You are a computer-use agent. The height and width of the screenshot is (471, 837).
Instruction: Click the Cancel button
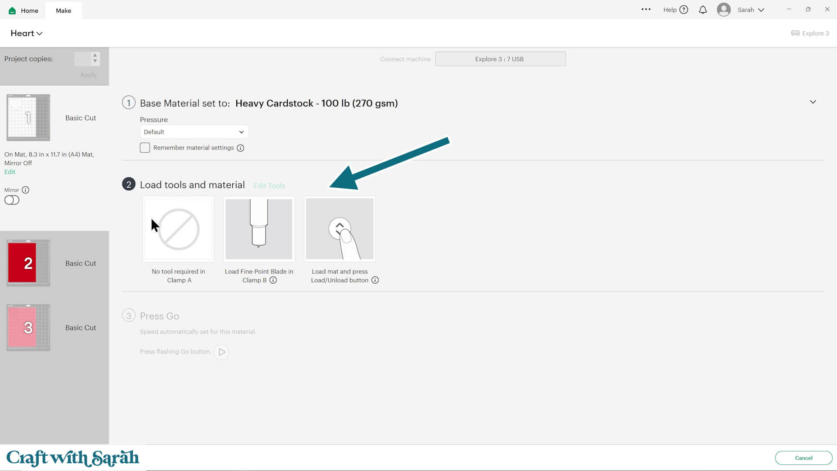point(803,458)
